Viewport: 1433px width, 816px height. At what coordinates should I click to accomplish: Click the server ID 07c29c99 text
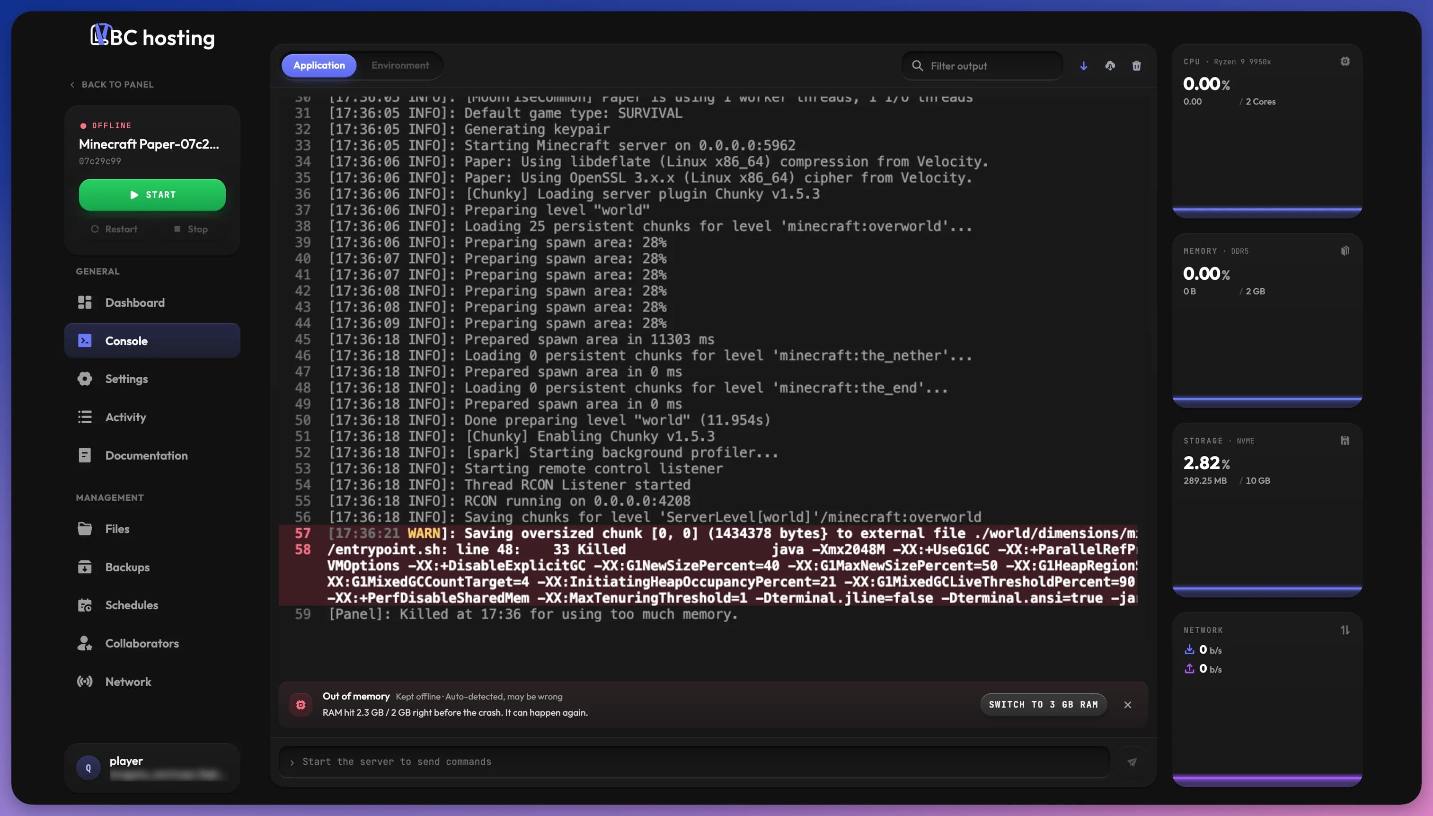(x=100, y=161)
